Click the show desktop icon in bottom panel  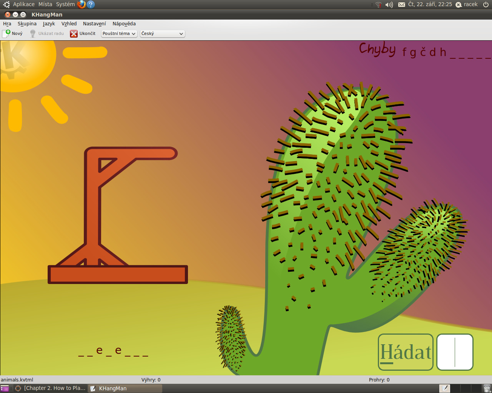(x=5, y=388)
